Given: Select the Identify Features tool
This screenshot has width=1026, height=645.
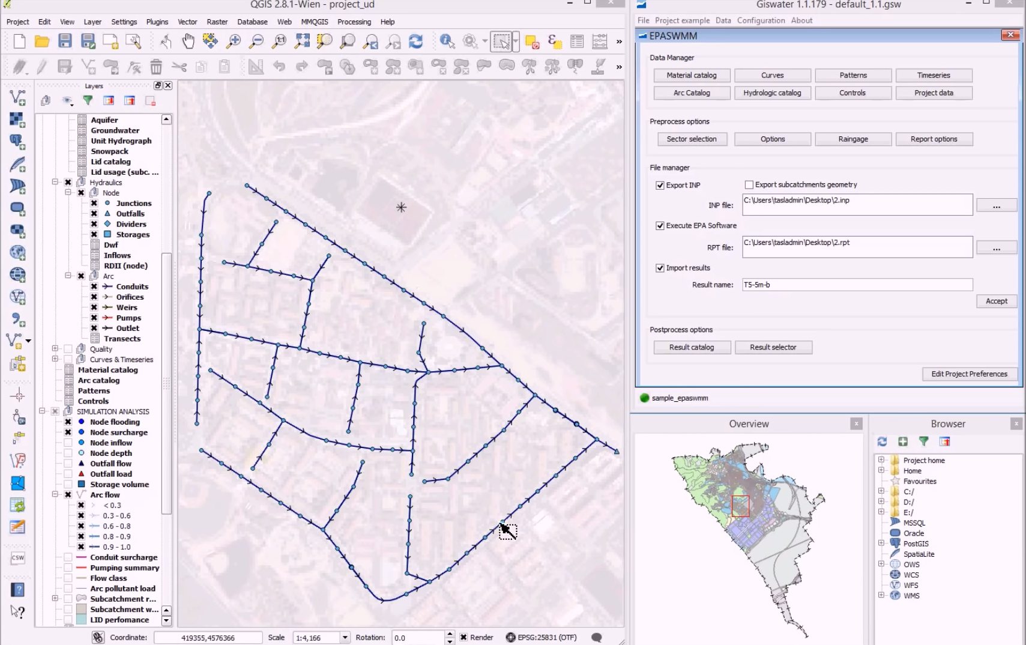Looking at the screenshot, I should coord(447,41).
